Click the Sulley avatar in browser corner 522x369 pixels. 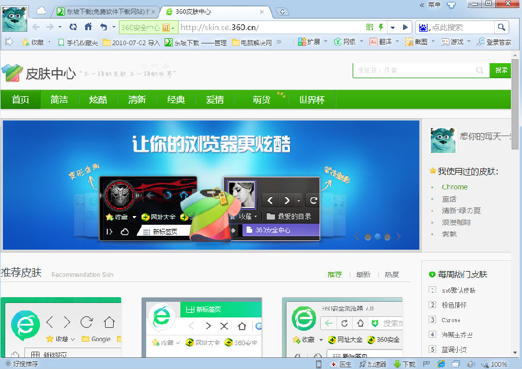pyautogui.click(x=14, y=19)
